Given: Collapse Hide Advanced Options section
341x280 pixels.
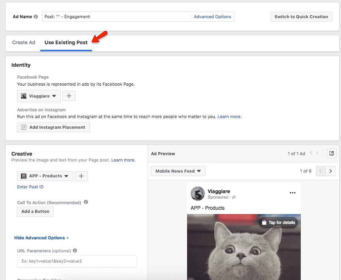Looking at the screenshot, I should click(x=41, y=238).
